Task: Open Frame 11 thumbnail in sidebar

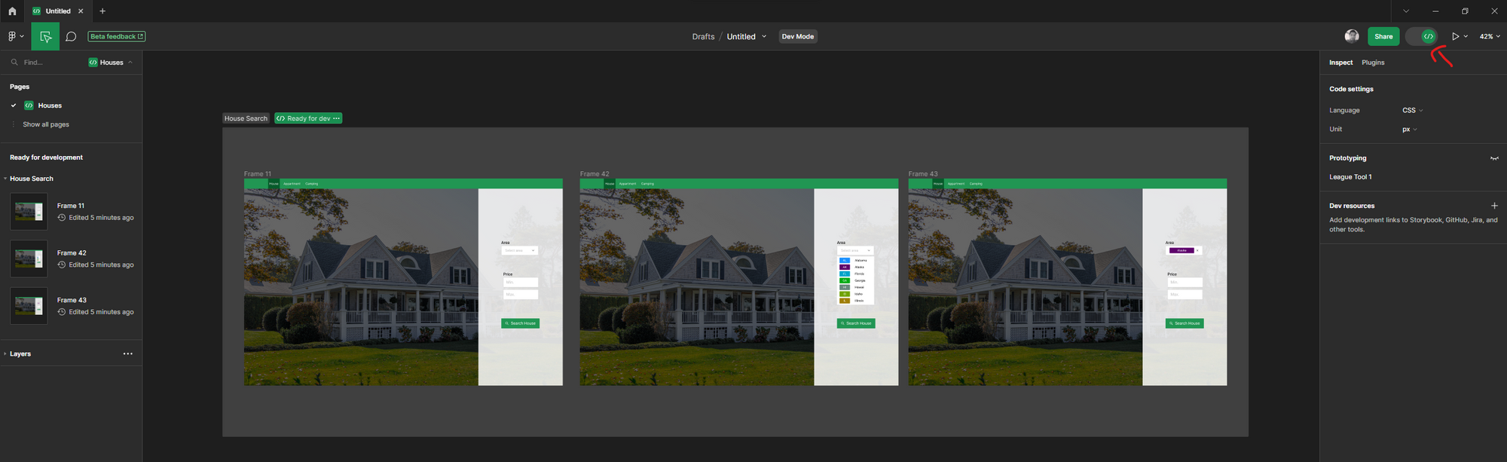Action: point(29,212)
